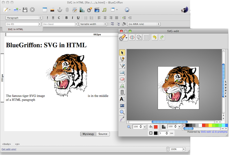Toggle the grid view in SVG-edit
Viewport: 232px width, 155px height.
tap(146, 37)
